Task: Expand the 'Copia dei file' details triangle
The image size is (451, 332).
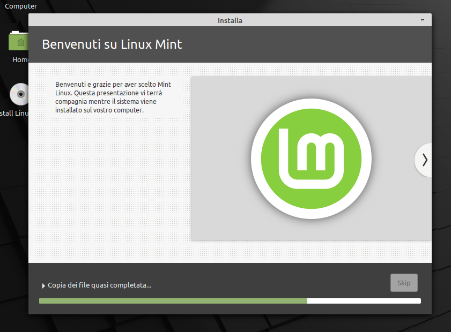Action: 43,286
